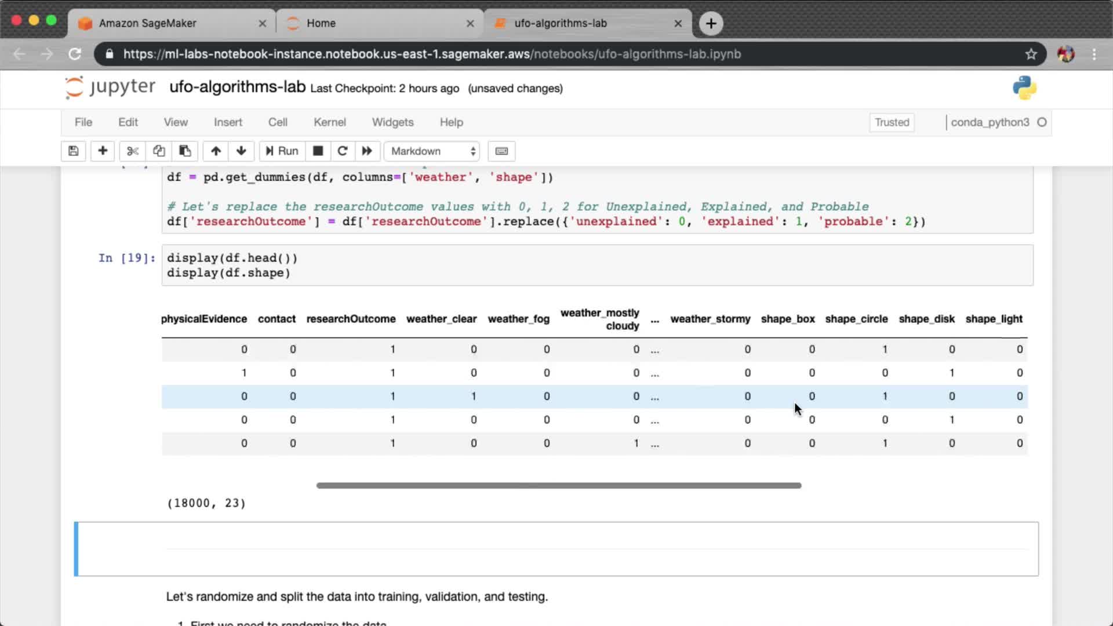
Task: Restart and run all with the fast-forward icon
Action: click(367, 151)
